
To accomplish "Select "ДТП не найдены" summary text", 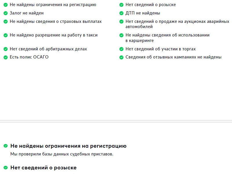I will [x=143, y=13].
